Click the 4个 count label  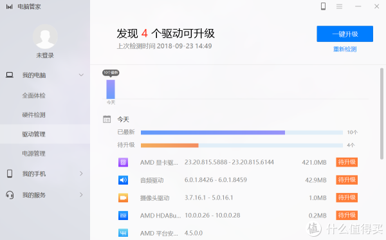[351, 145]
